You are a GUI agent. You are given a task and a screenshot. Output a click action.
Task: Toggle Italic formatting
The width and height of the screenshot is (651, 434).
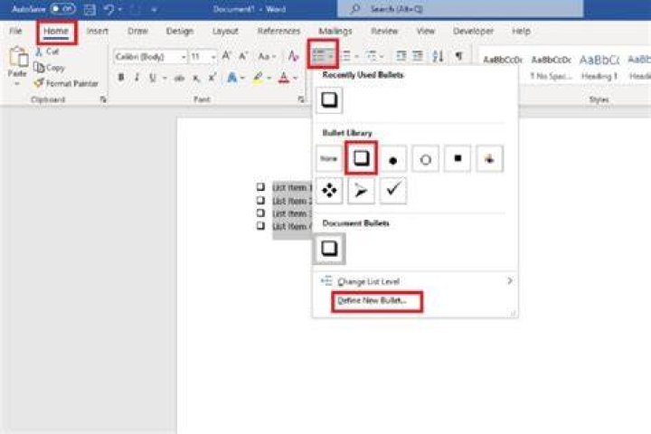click(137, 77)
